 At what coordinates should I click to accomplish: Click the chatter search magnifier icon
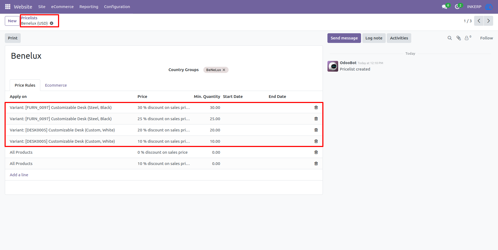tap(450, 38)
